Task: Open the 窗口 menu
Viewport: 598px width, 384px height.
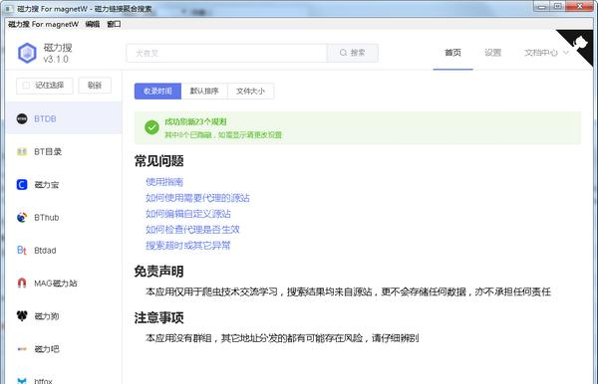Action: pos(114,24)
